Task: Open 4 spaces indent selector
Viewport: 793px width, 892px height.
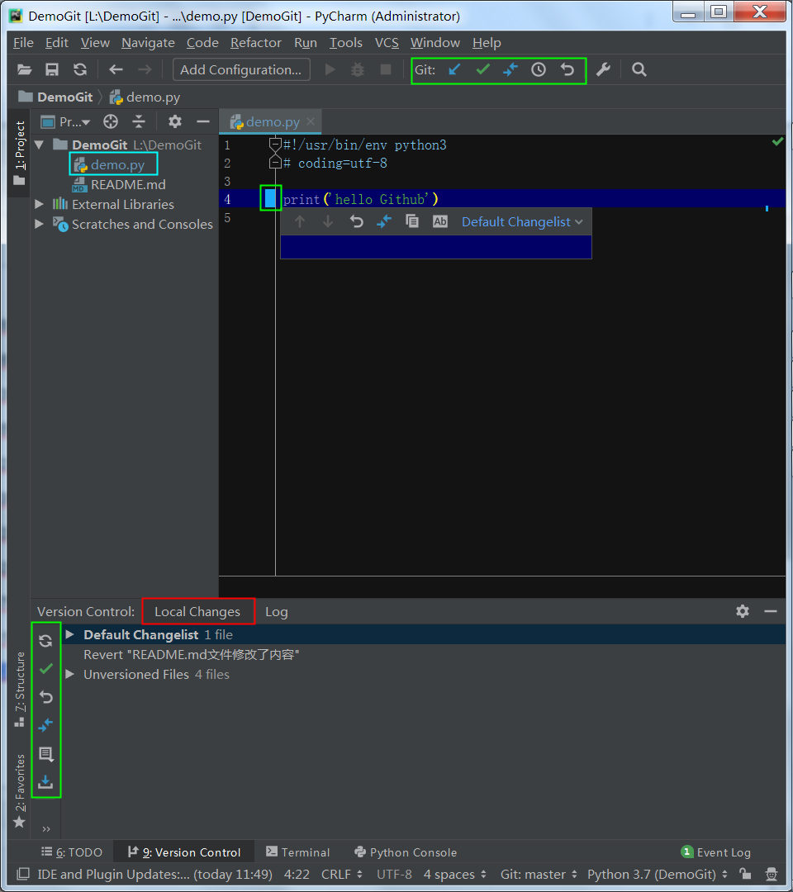Action: point(455,875)
